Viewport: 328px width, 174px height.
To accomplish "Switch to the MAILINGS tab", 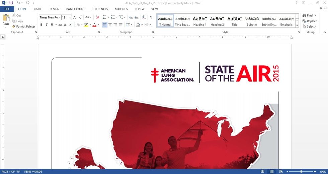I will [121, 9].
